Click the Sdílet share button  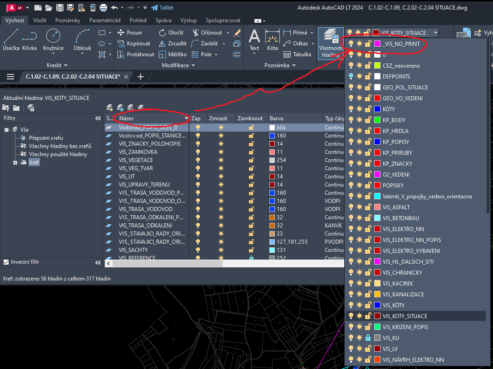point(162,8)
